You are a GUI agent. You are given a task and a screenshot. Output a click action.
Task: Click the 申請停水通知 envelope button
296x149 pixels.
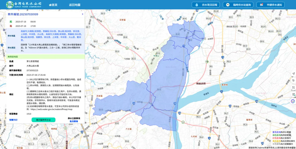tap(270, 5)
